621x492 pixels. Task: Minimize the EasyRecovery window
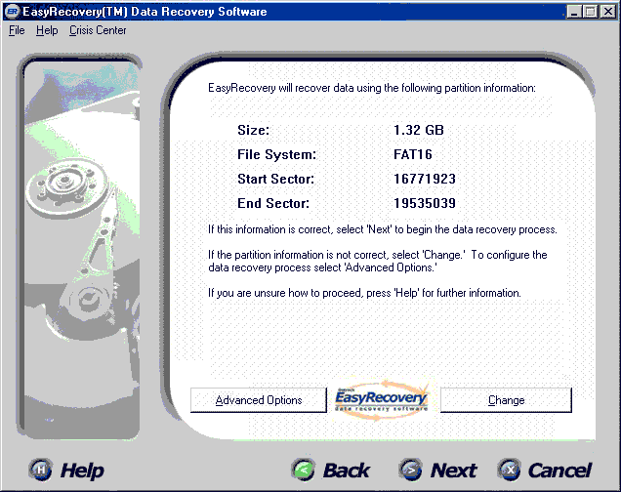pyautogui.click(x=574, y=12)
